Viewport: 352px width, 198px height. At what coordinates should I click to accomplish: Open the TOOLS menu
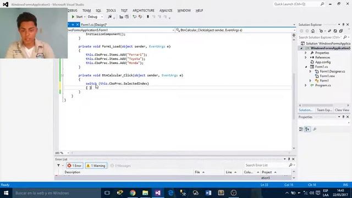tap(111, 10)
